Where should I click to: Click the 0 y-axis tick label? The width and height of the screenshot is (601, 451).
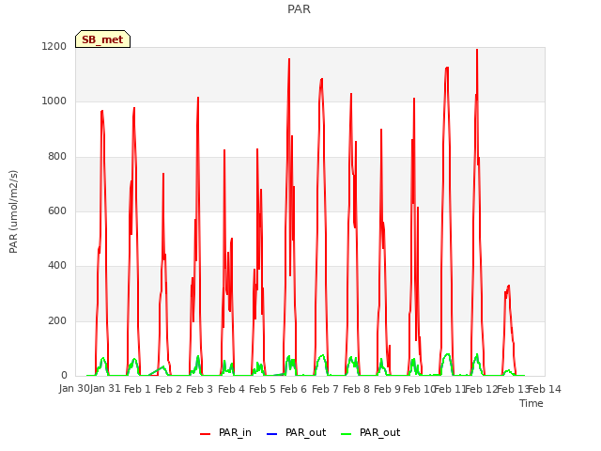(64, 376)
